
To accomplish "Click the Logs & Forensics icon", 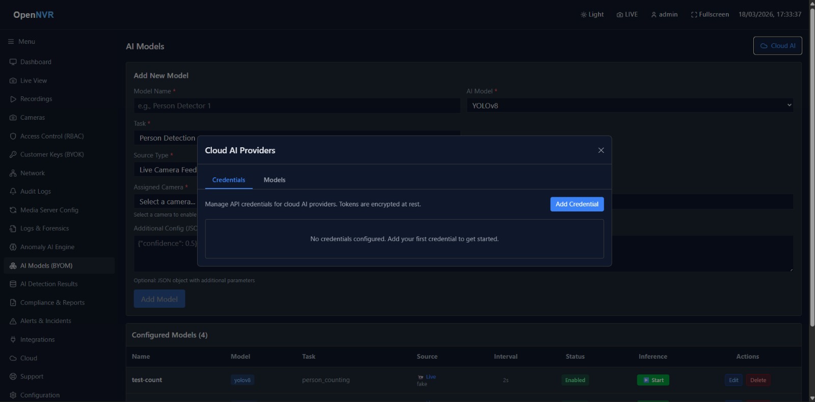I will click(x=13, y=229).
